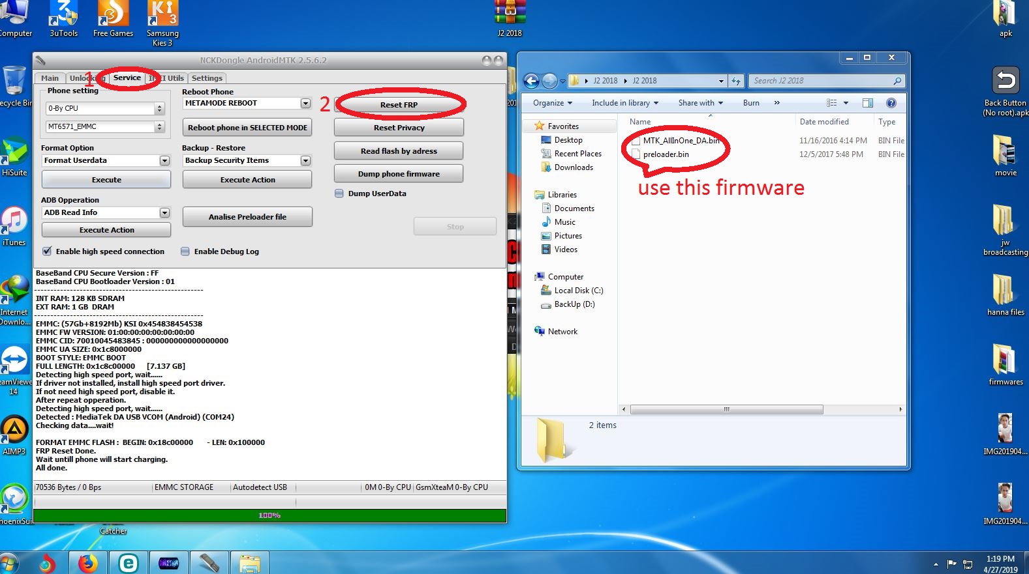The width and height of the screenshot is (1029, 574).
Task: Toggle the Dump UserData checkbox
Action: (x=339, y=194)
